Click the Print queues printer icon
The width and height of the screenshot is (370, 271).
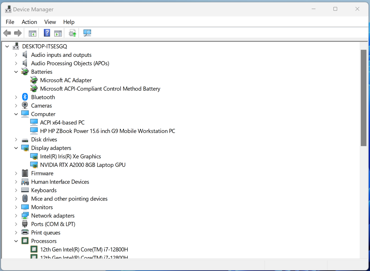click(x=25, y=232)
